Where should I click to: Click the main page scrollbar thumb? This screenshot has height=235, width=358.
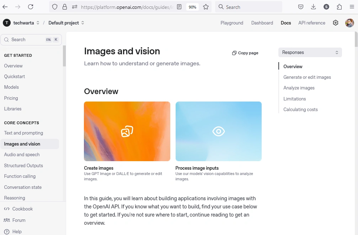356,39
